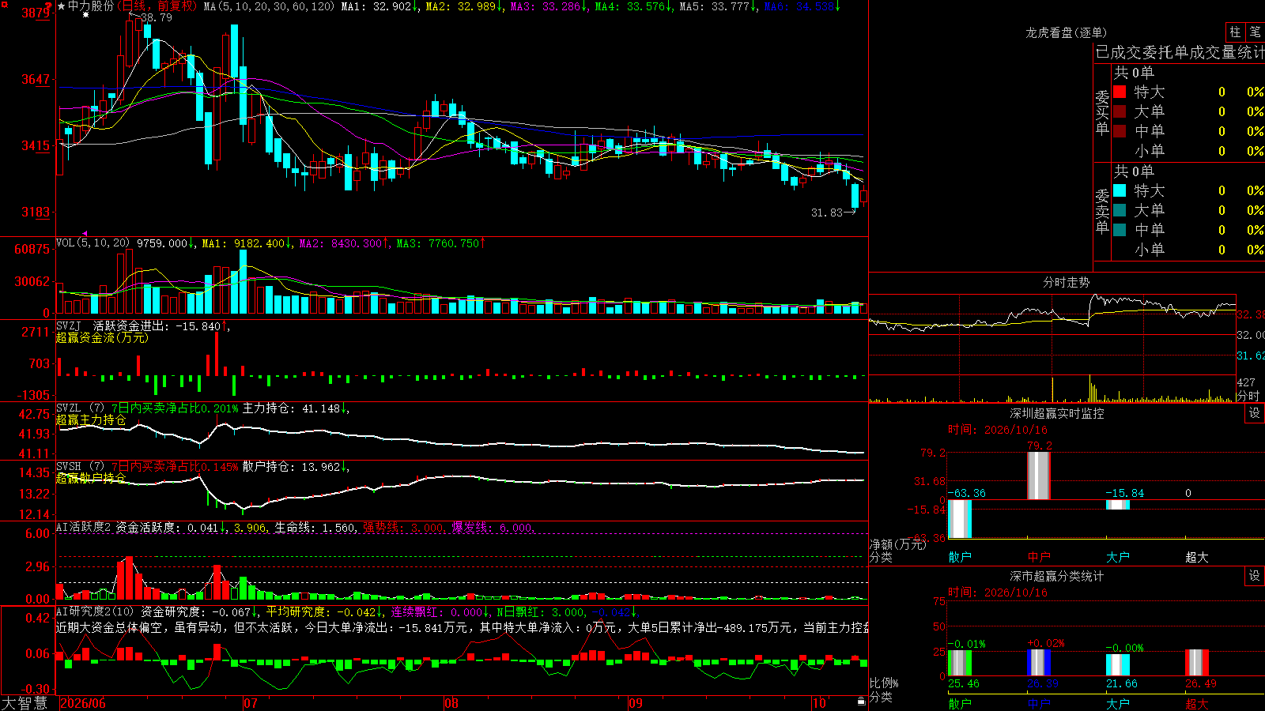1265x711 pixels.
Task: Click the cyan 特大 sell-order color swatch
Action: tap(1120, 190)
